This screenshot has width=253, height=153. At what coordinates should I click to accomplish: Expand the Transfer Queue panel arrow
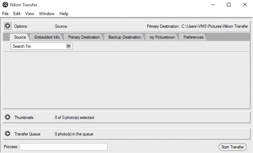point(8,134)
